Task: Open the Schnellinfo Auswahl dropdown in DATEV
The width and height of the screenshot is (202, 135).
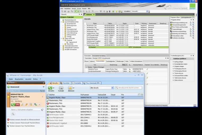Action: point(147,11)
